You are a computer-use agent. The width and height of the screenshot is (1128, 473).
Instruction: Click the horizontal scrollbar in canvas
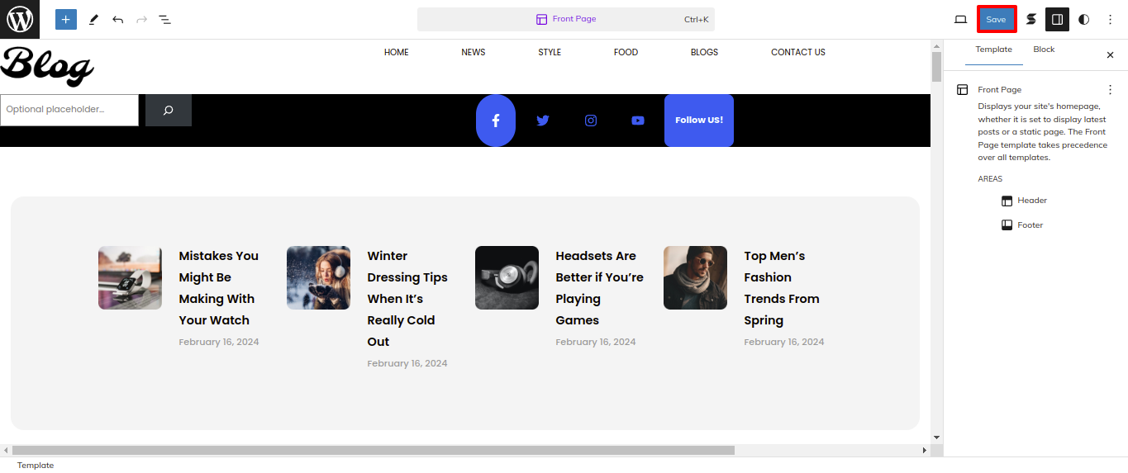pos(372,451)
